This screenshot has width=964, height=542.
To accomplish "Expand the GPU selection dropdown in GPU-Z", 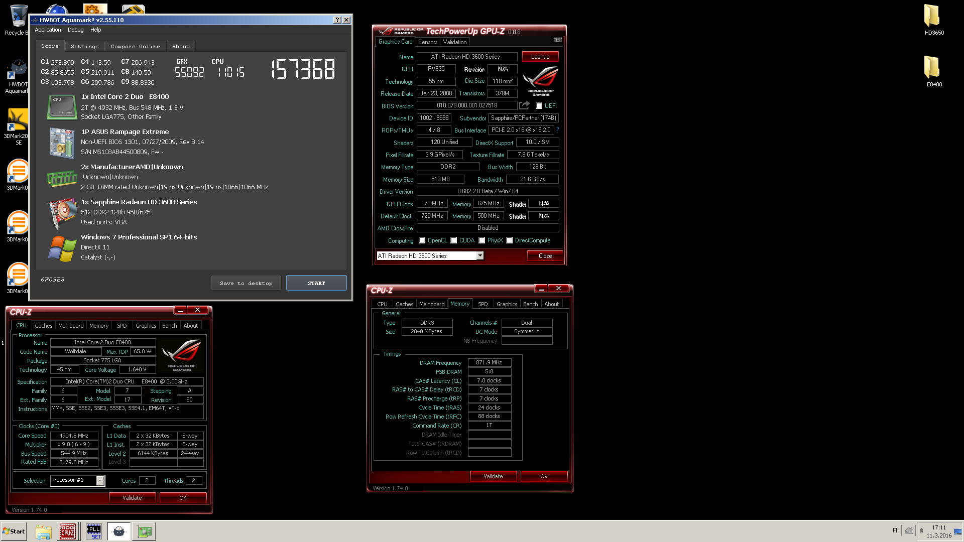I will 480,256.
